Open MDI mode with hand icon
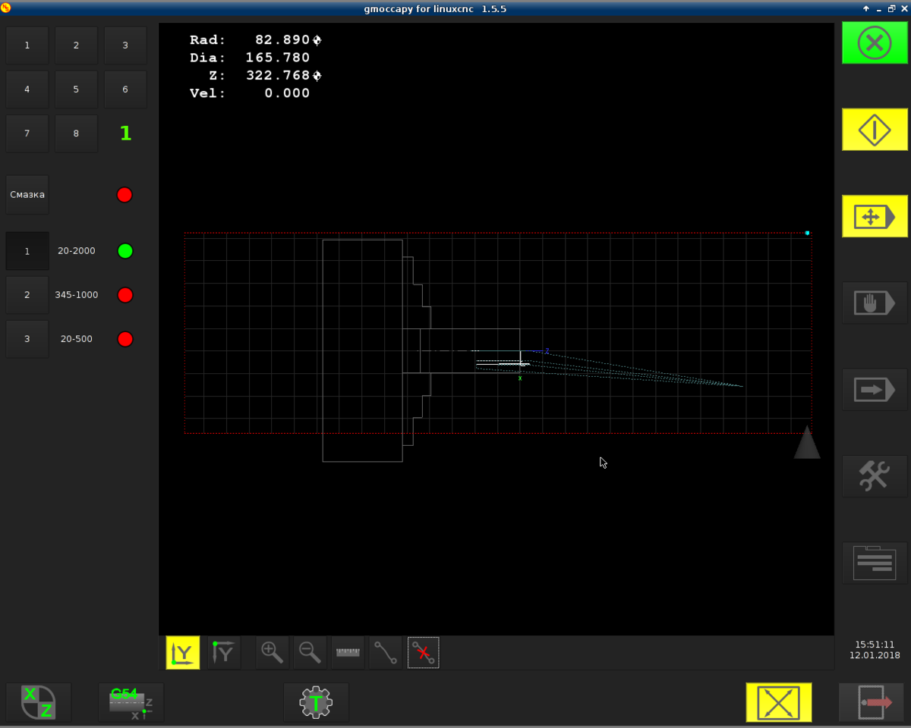This screenshot has width=911, height=728. 875,303
